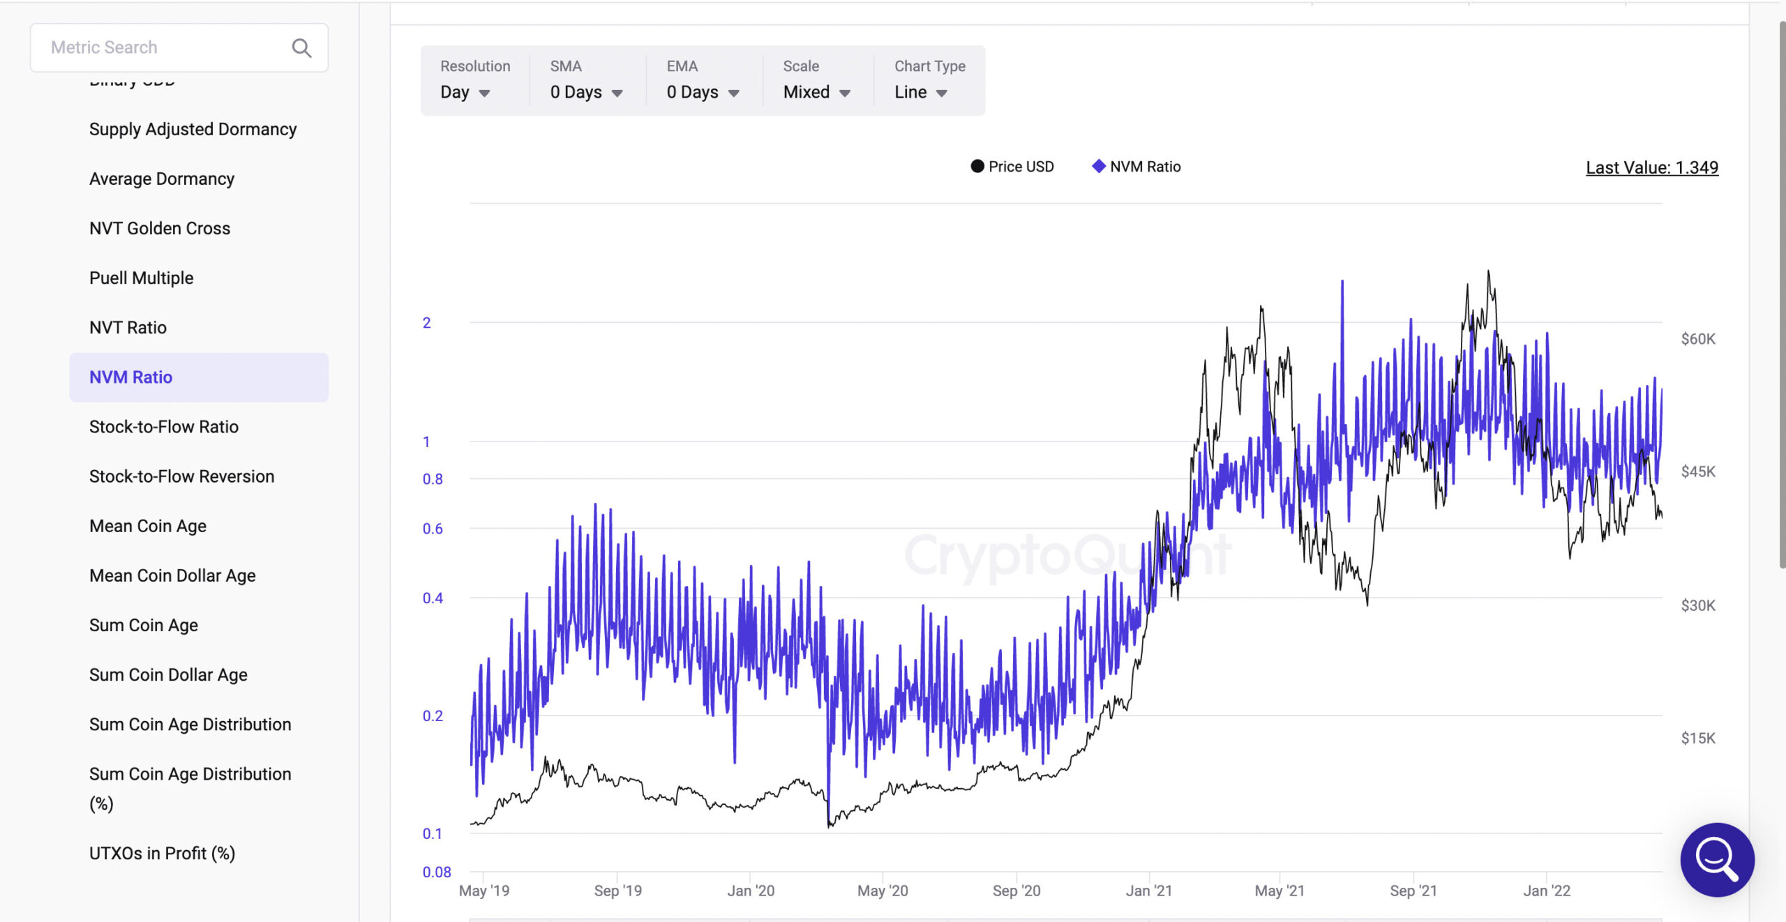
Task: Select the highlighted NVM Ratio metric
Action: click(199, 377)
